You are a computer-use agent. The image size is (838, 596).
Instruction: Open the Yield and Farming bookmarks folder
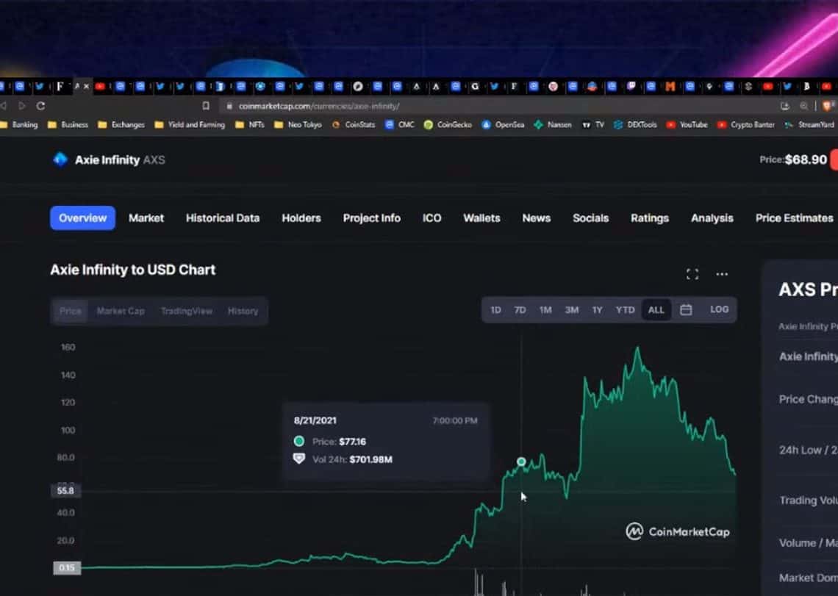coord(190,124)
